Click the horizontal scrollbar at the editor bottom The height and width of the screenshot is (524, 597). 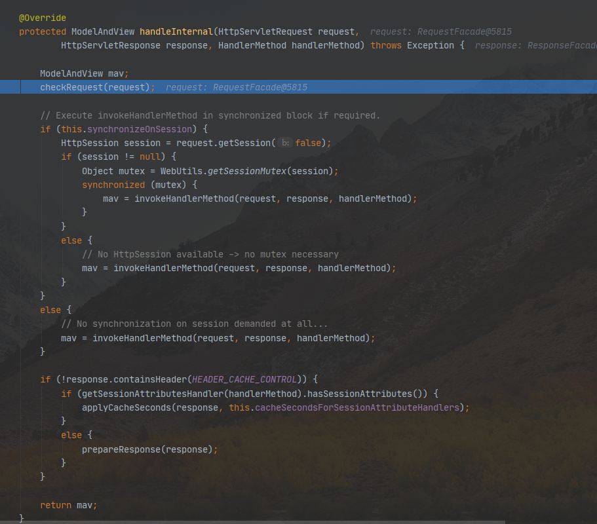[252, 522]
